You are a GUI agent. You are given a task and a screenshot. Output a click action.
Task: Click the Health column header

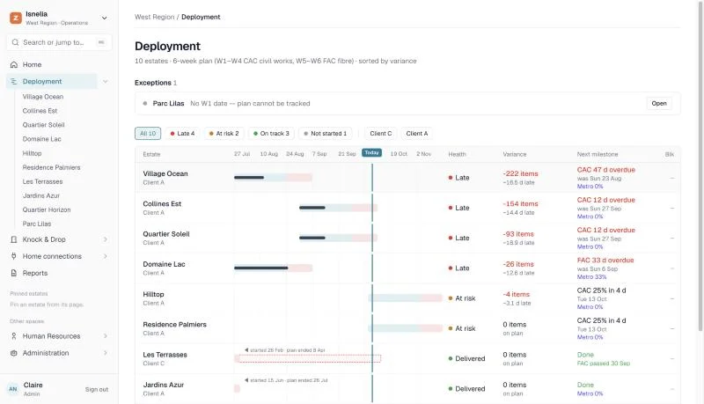coord(457,154)
